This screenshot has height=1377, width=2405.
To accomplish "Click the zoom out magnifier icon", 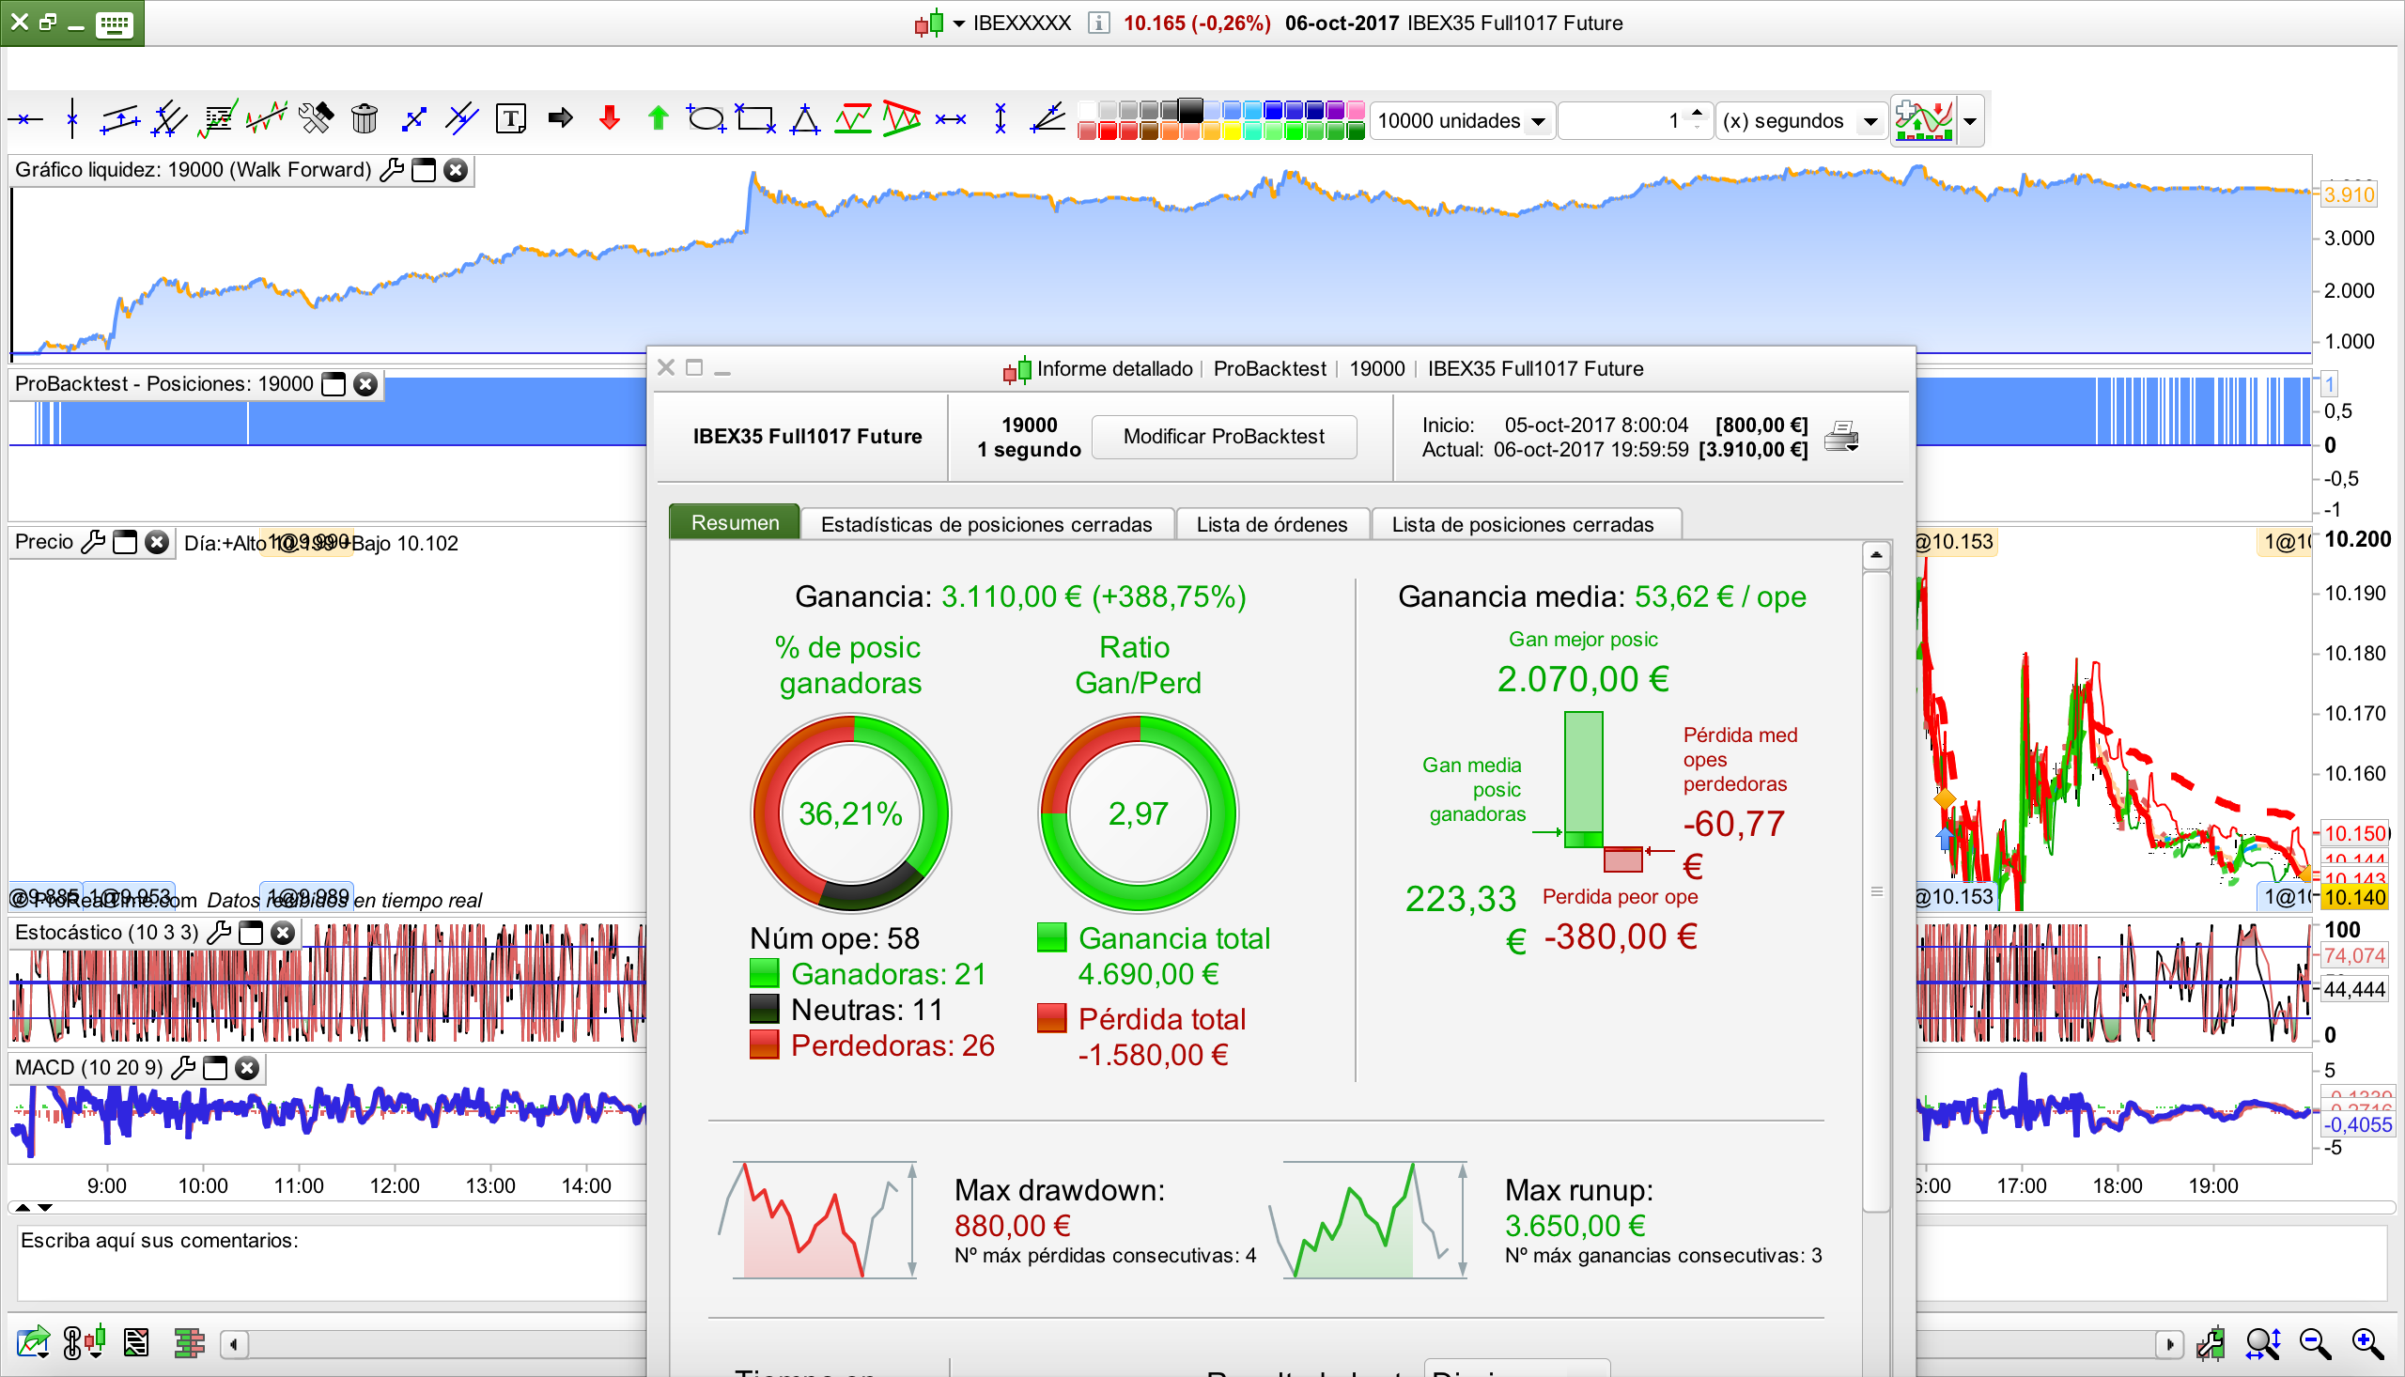I will (2315, 1343).
